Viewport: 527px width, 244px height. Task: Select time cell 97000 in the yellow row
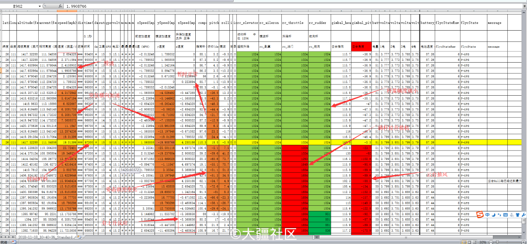point(89,142)
